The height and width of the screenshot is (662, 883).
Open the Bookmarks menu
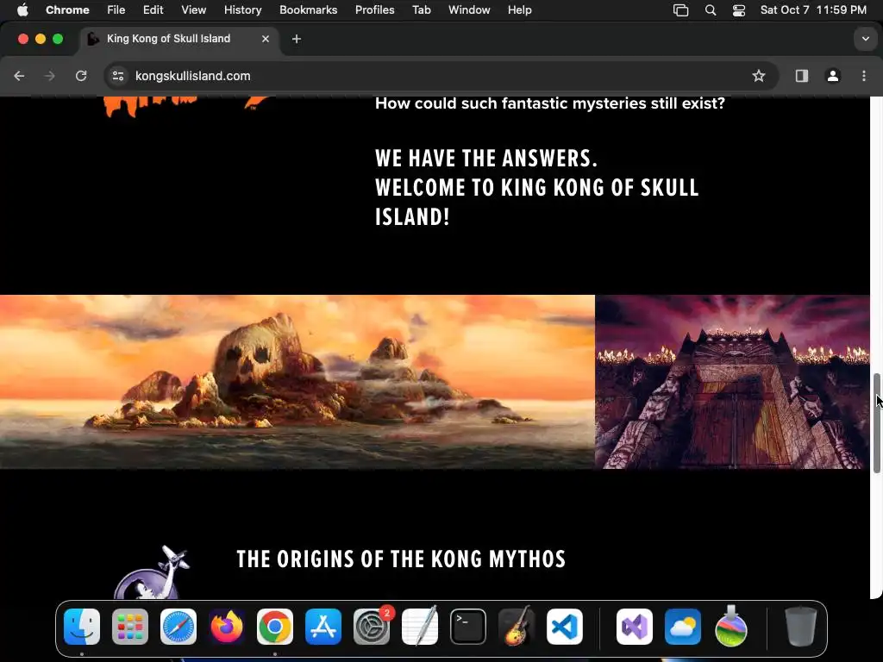(x=308, y=10)
